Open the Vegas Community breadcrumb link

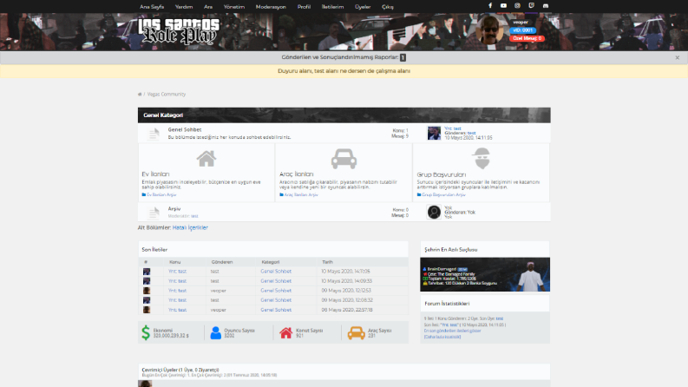click(x=167, y=94)
